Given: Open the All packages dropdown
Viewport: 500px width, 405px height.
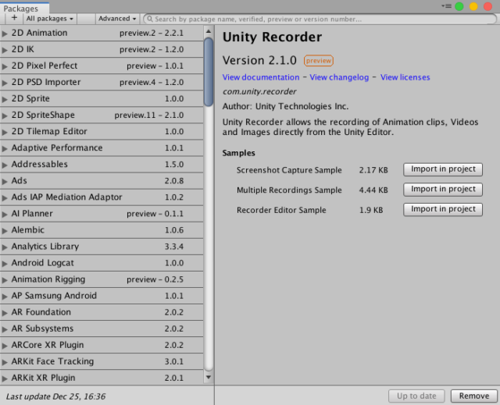Looking at the screenshot, I should pos(50,19).
